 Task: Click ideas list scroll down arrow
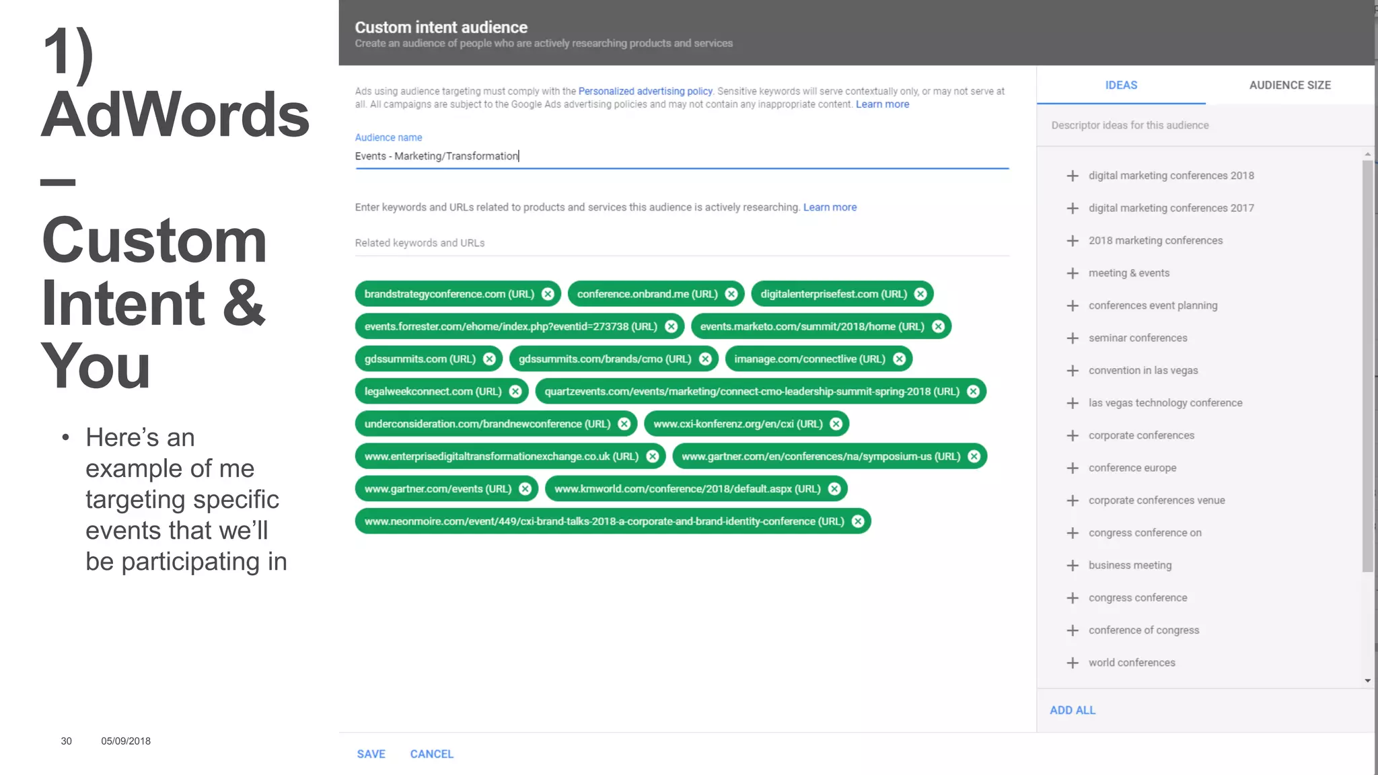pyautogui.click(x=1367, y=681)
